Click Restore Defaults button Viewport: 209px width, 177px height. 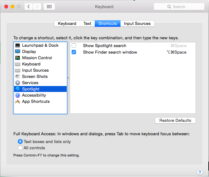(175, 121)
